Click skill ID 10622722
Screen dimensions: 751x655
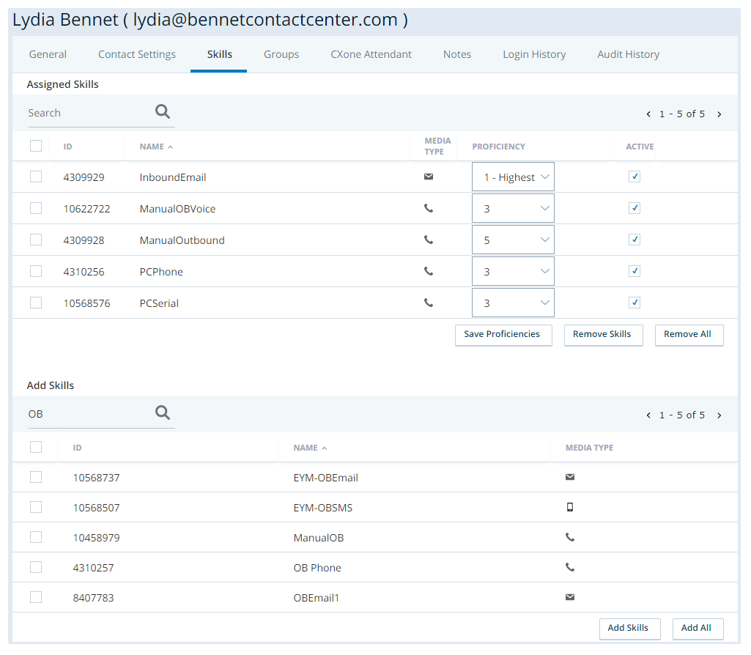86,209
